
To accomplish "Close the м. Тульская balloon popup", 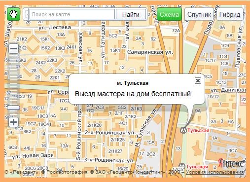I will (x=198, y=80).
